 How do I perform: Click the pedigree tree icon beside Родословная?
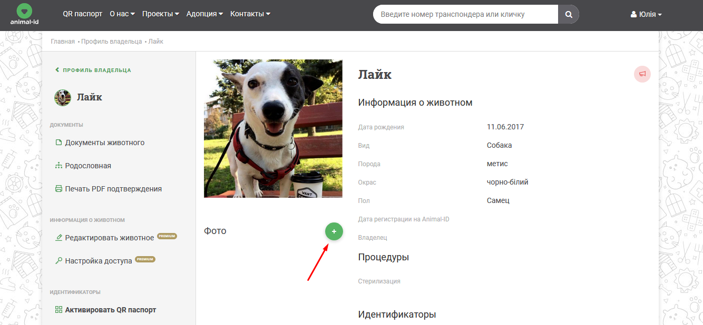pyautogui.click(x=58, y=166)
